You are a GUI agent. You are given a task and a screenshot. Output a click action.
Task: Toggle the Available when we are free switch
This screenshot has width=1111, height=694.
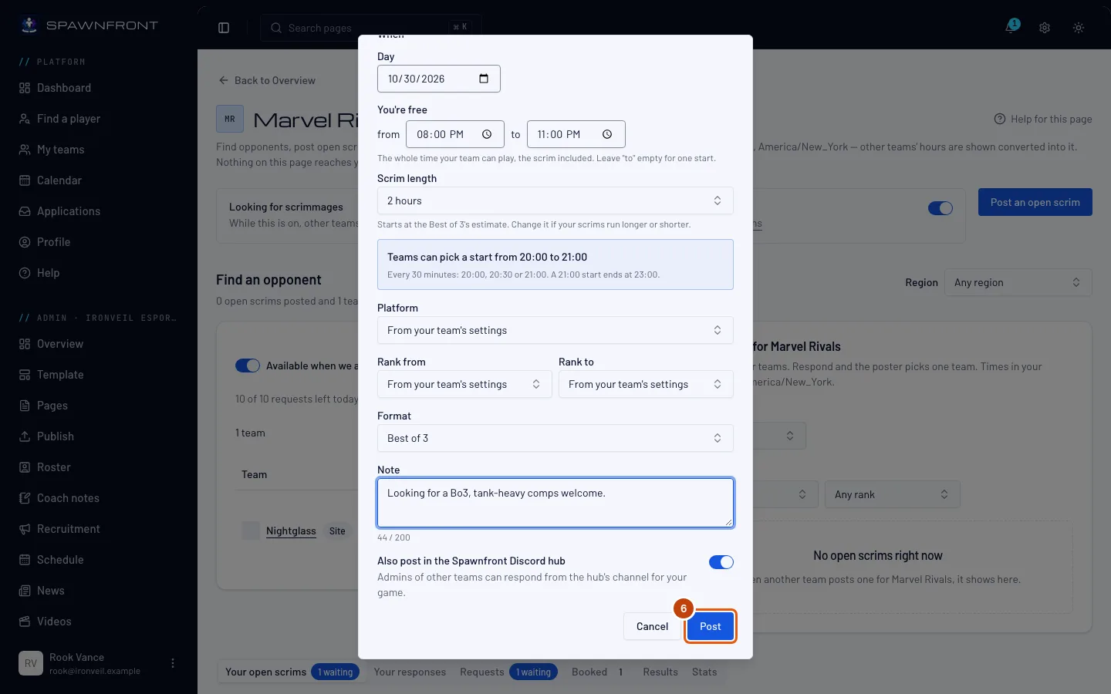click(x=248, y=366)
